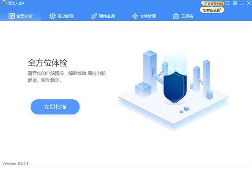Image resolution: width=252 pixels, height=170 pixels.
Task: Switch to the 硬件监测 tab label
Action: pyautogui.click(x=107, y=16)
